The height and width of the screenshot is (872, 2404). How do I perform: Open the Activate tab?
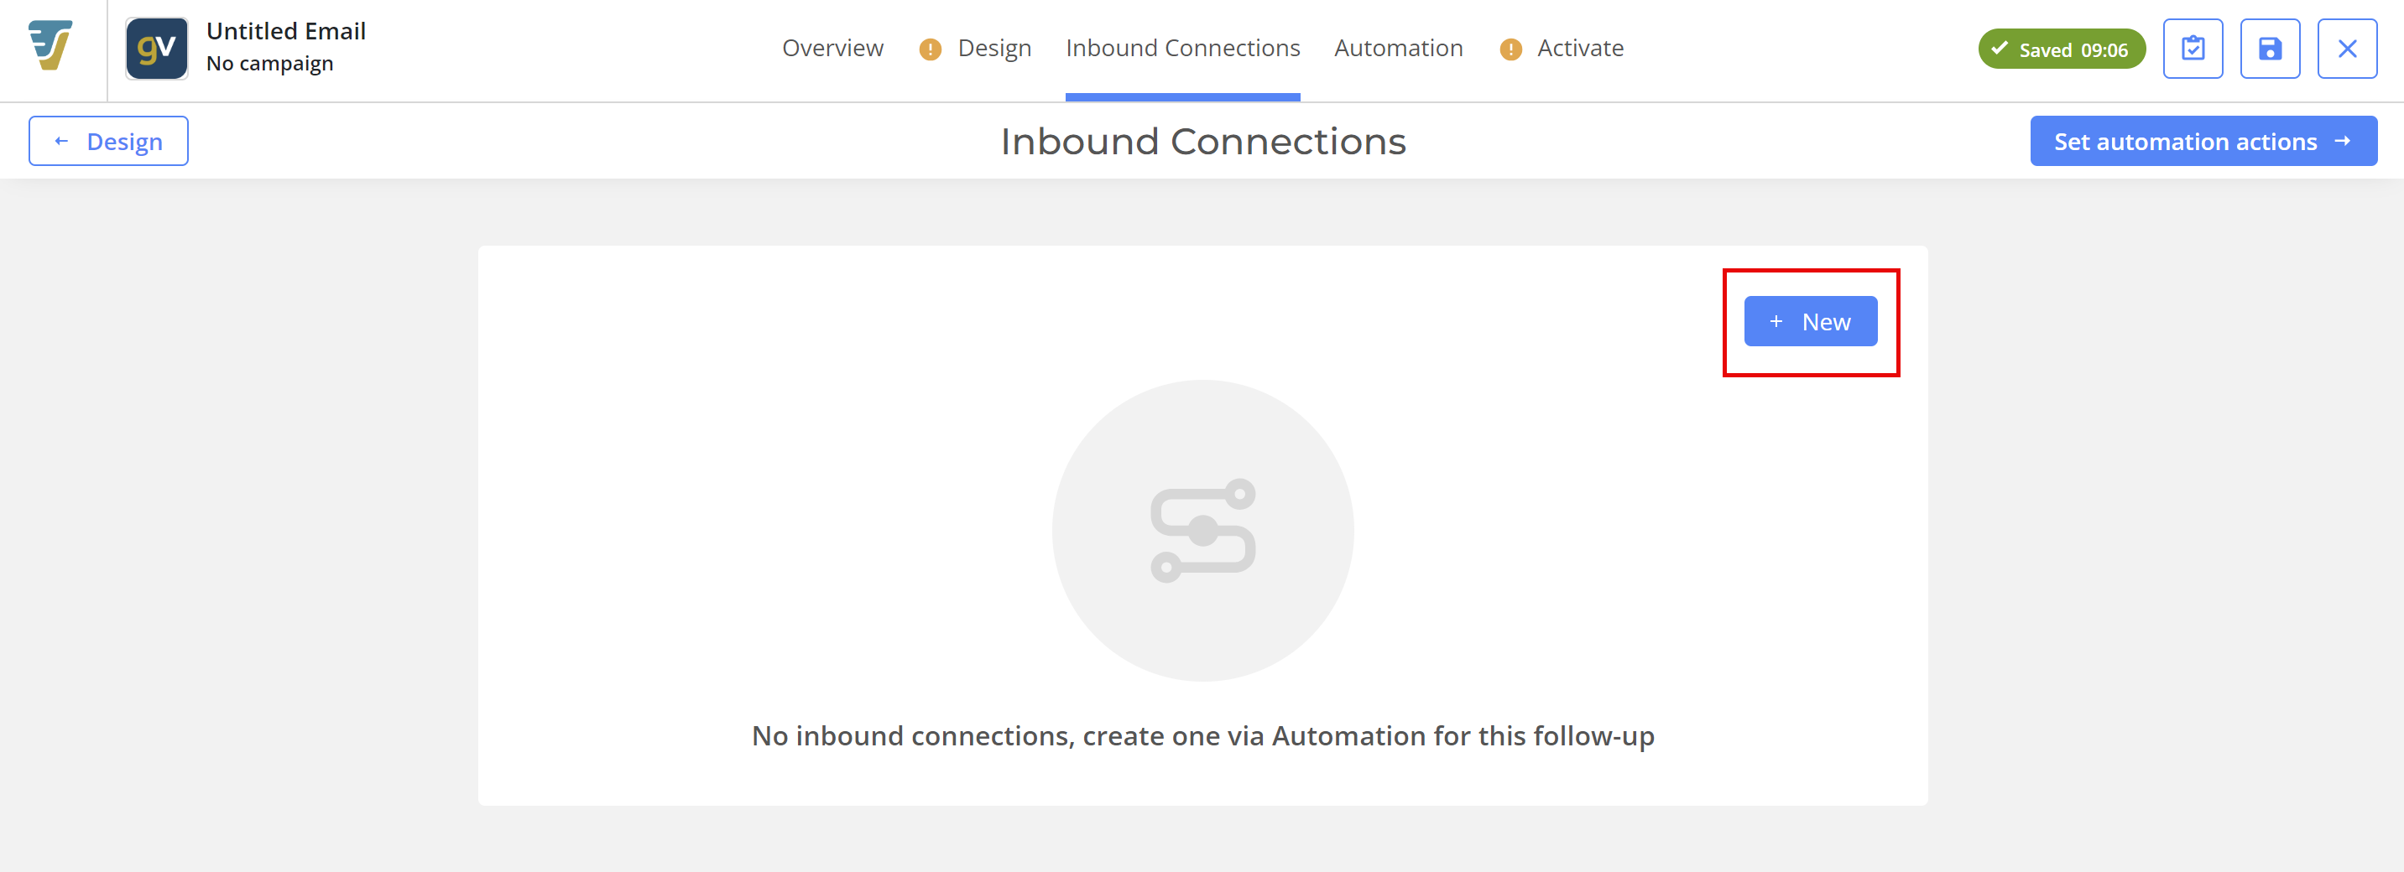(x=1580, y=49)
